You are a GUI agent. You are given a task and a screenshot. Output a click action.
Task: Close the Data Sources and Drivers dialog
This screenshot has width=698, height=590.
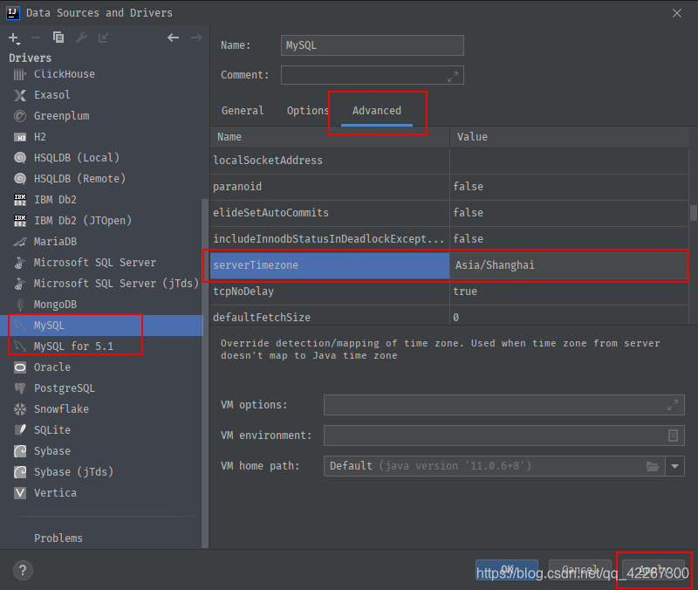click(x=677, y=13)
